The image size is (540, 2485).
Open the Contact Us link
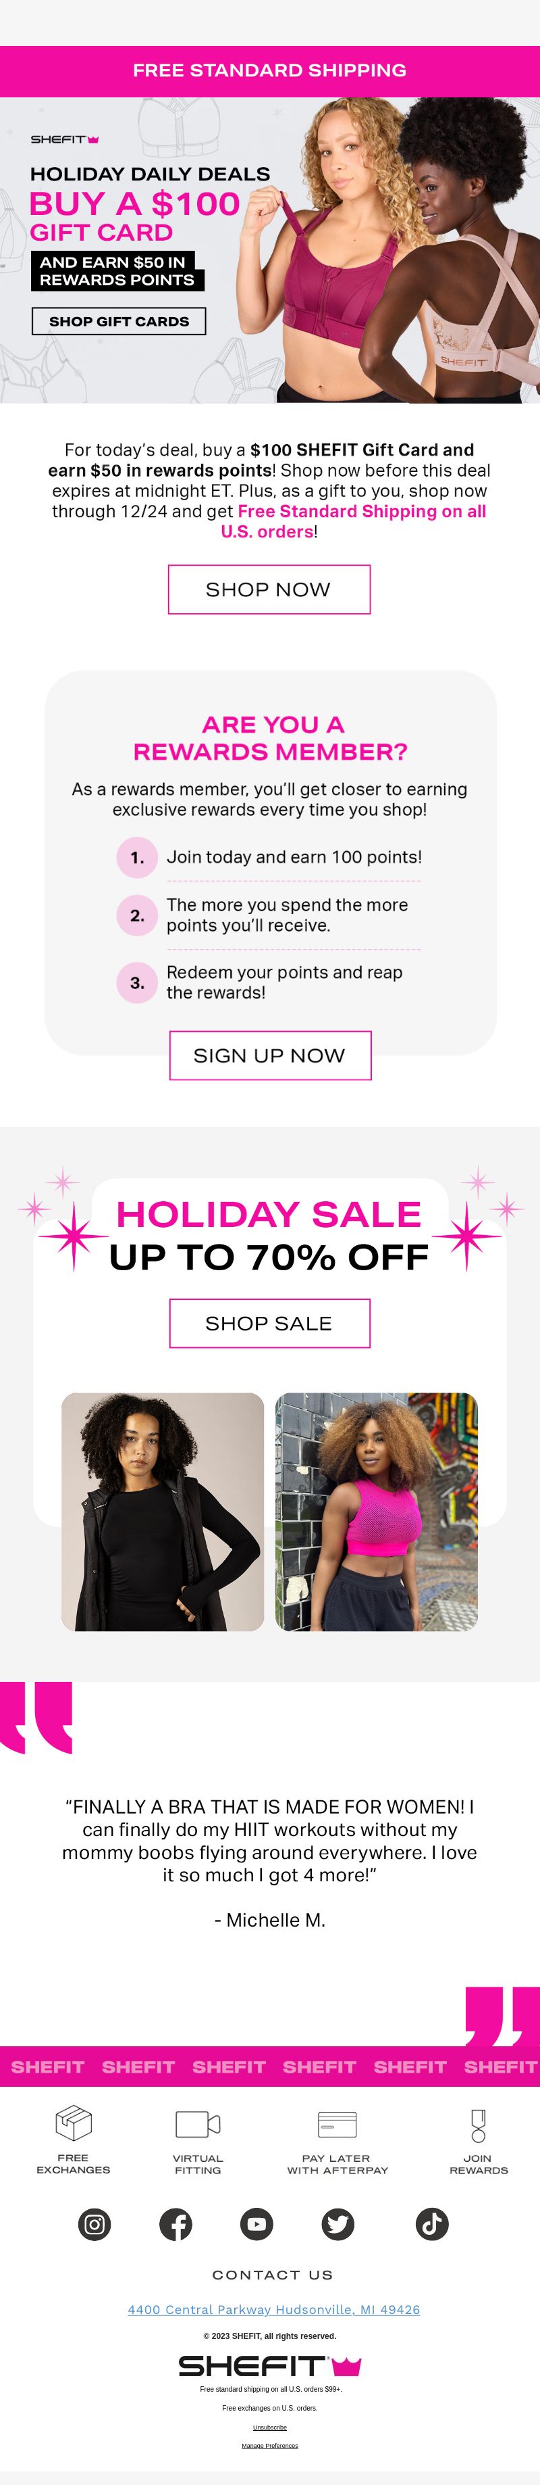[273, 2275]
